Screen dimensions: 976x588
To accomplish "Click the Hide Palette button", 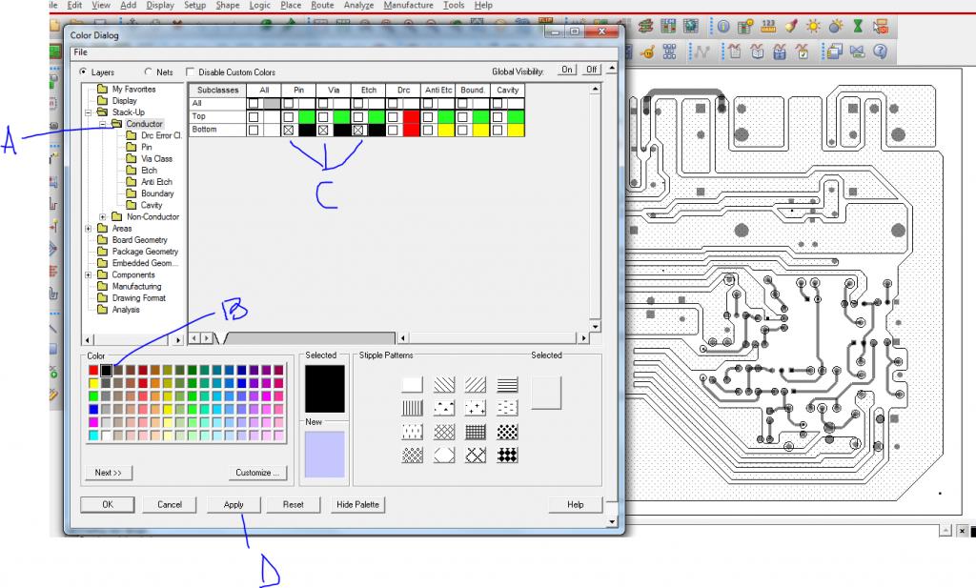I will (x=358, y=505).
